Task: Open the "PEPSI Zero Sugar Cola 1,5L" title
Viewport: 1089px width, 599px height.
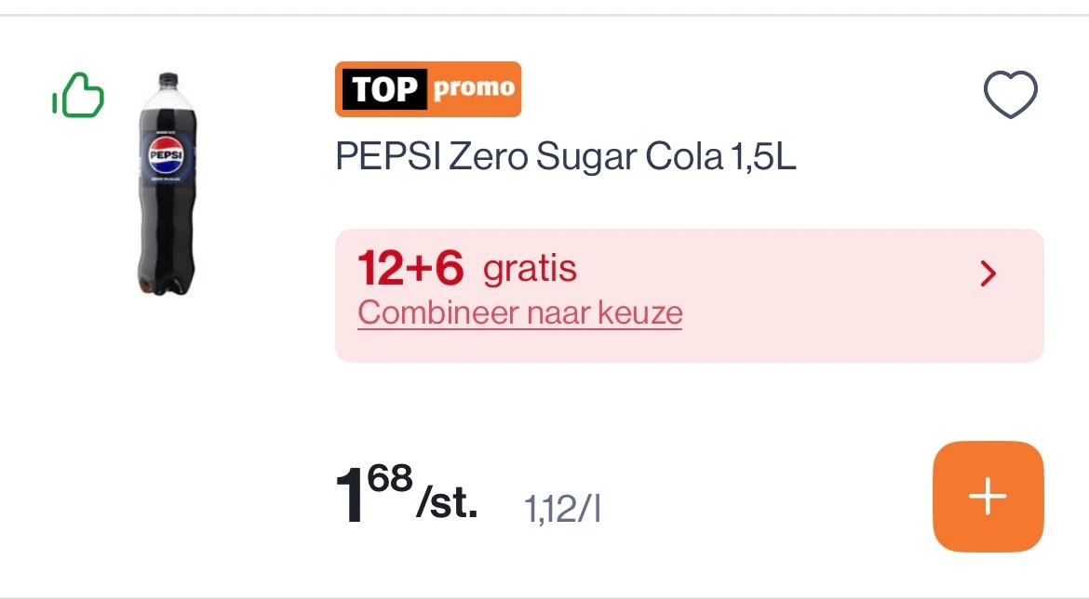Action: click(x=566, y=158)
